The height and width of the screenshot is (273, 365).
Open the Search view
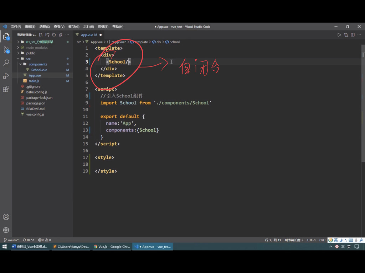[6, 63]
